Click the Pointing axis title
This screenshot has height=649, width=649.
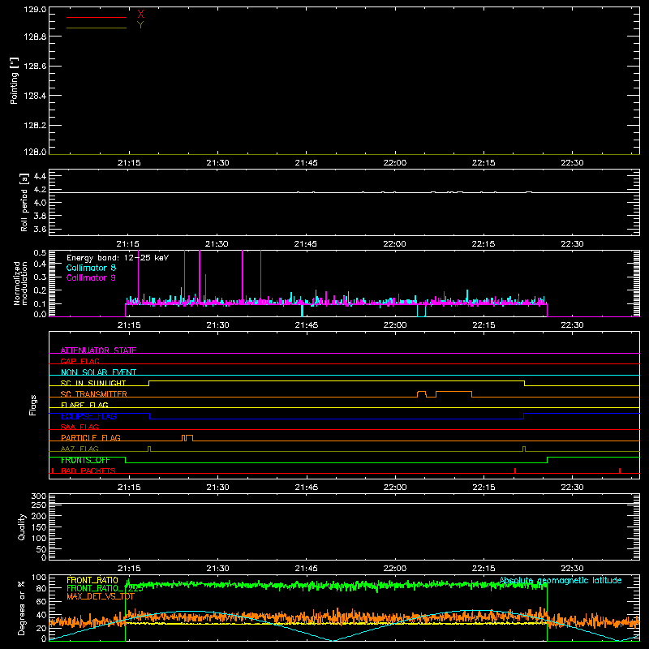(15, 80)
